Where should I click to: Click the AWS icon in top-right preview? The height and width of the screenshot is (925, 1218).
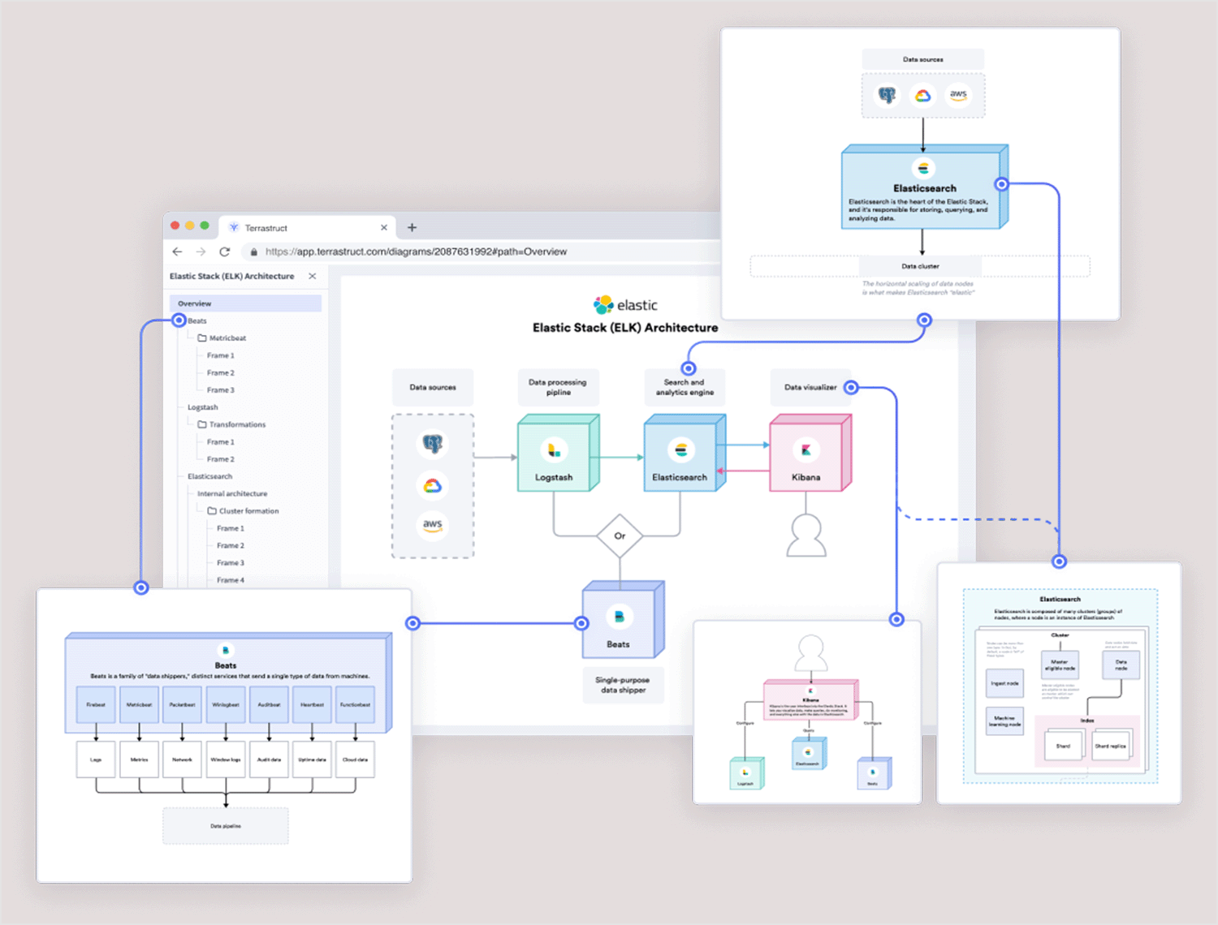[959, 95]
